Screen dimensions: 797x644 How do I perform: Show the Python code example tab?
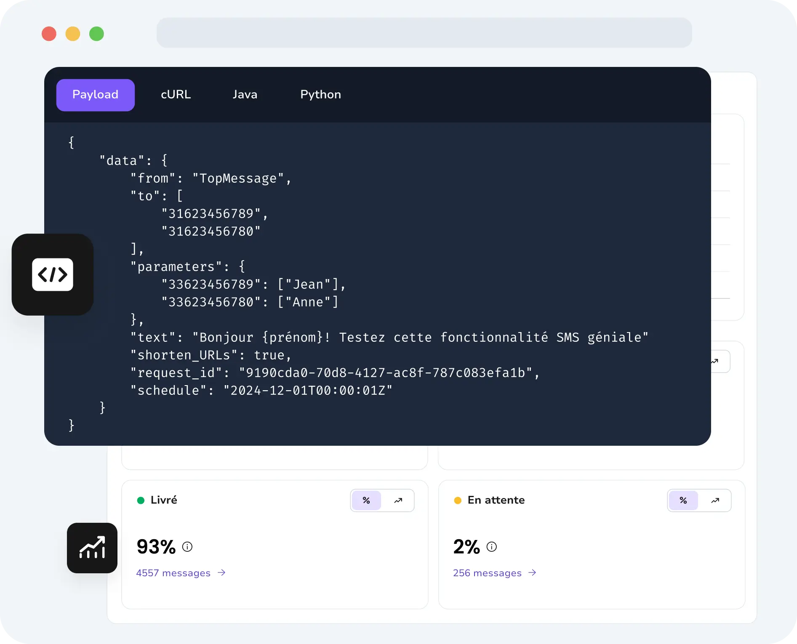click(320, 95)
